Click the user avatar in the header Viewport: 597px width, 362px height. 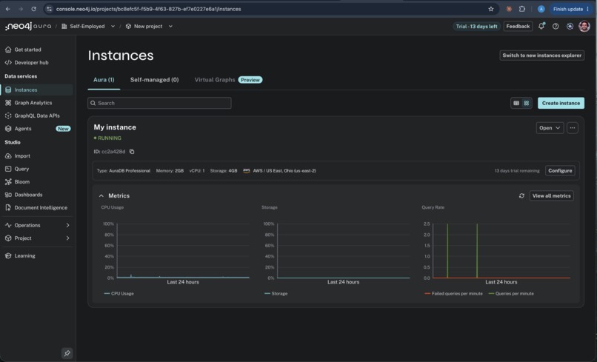click(x=584, y=26)
